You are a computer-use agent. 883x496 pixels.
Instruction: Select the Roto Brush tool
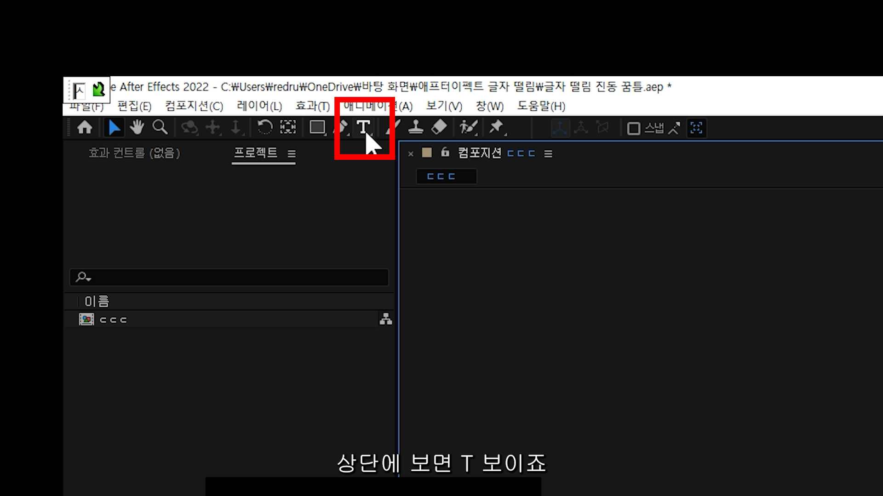[x=469, y=127]
